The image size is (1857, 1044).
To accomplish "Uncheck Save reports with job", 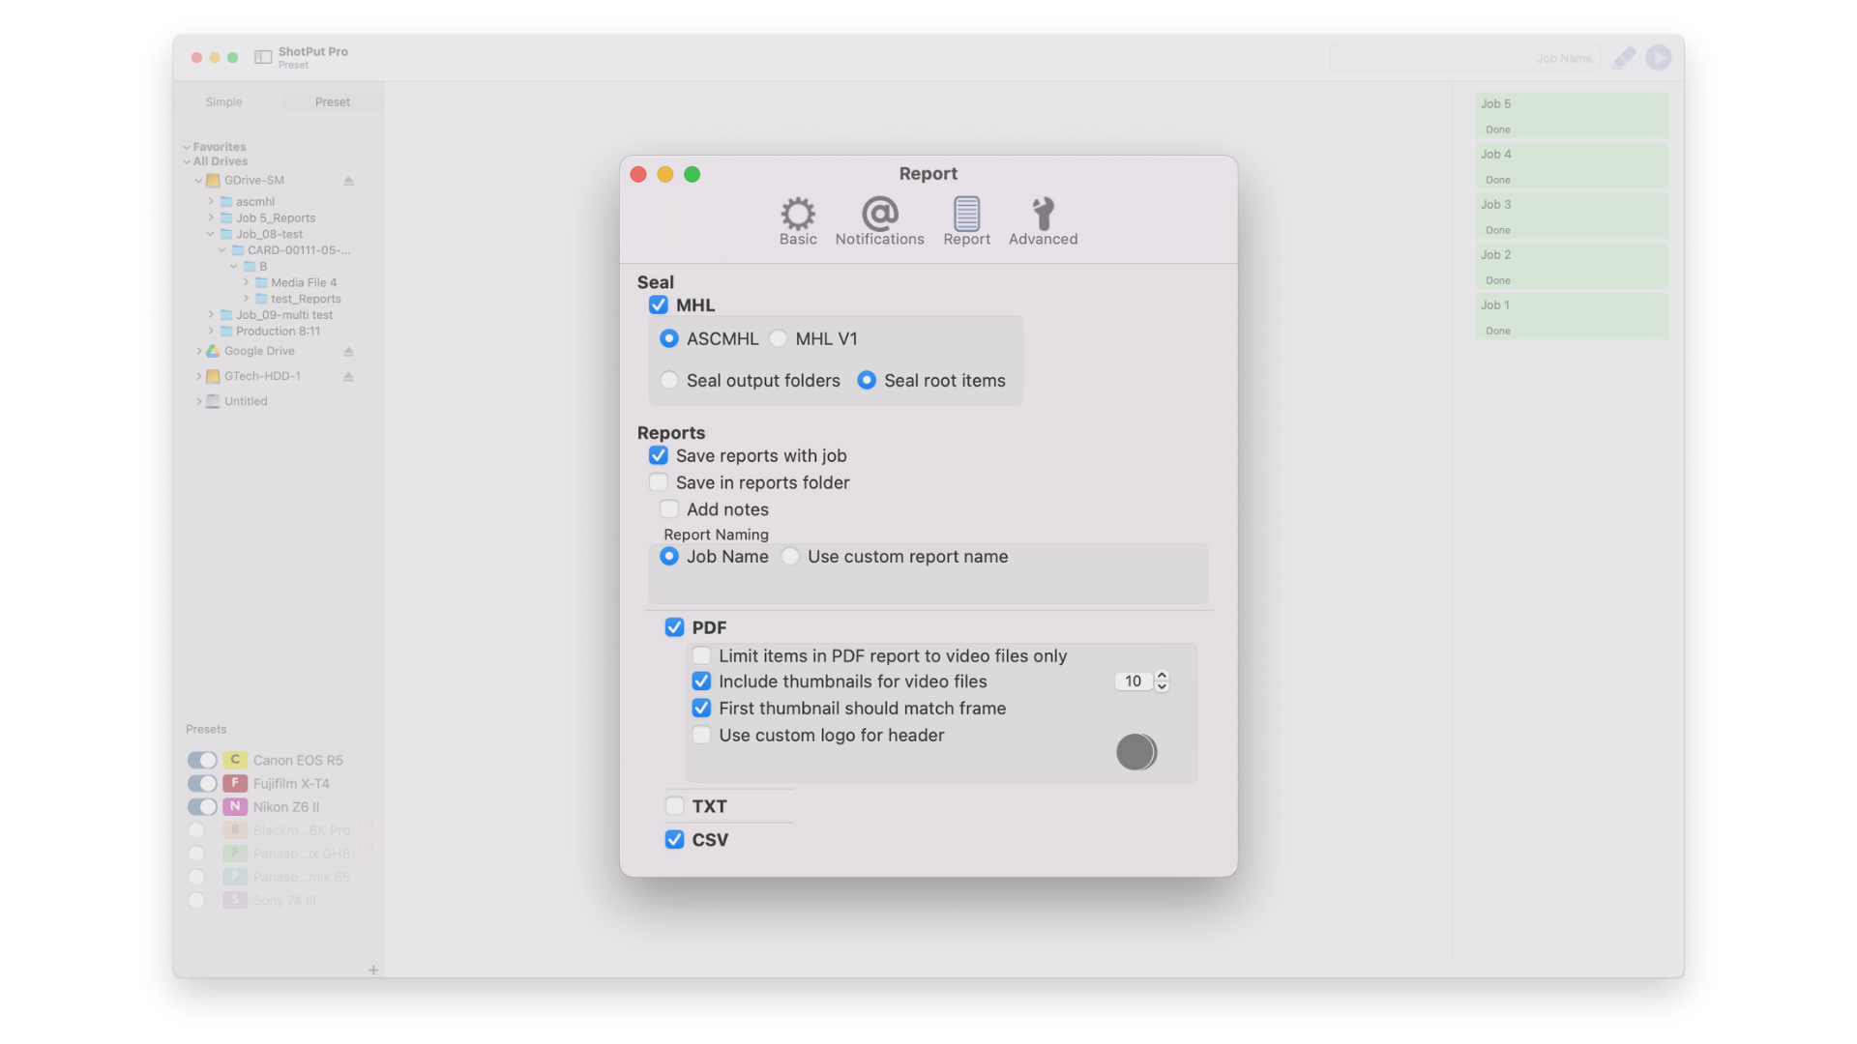I will [x=659, y=455].
